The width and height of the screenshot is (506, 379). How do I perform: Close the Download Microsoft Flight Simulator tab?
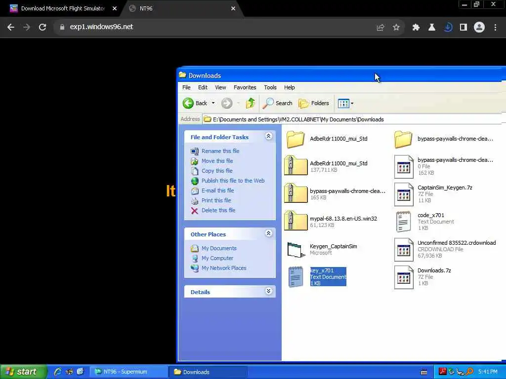[x=115, y=8]
